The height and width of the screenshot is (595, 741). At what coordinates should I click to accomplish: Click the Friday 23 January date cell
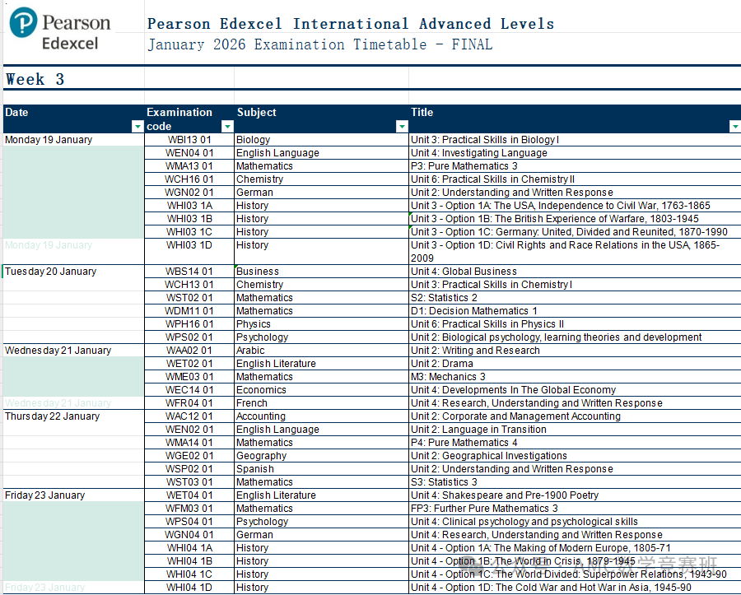click(x=45, y=495)
